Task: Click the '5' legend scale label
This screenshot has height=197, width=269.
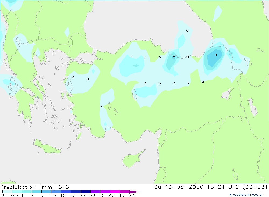Action: [x=42, y=195]
